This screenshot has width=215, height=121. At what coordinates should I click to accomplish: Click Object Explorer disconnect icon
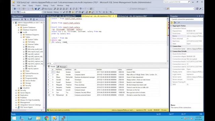pos(25,19)
